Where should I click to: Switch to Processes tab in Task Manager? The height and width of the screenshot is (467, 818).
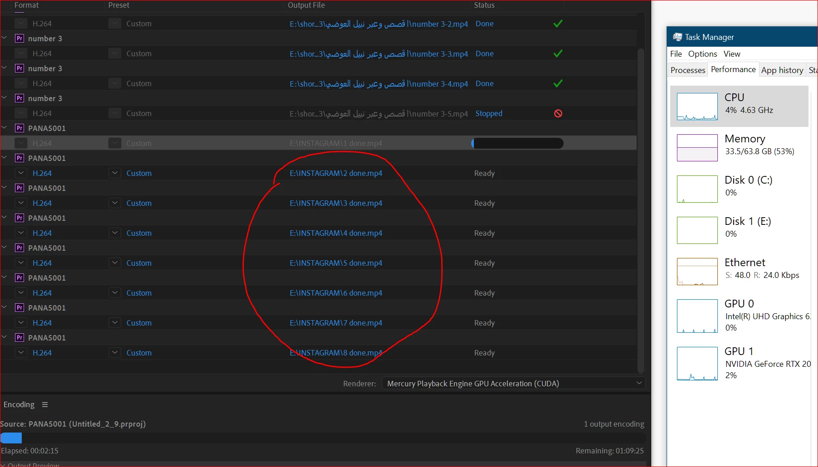[688, 70]
